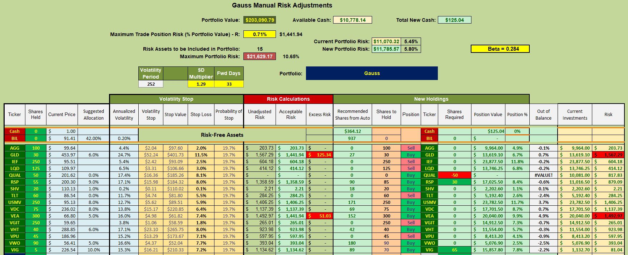Click the VEA shares to hold 300
This screenshot has height=255, width=628.
click(386, 216)
